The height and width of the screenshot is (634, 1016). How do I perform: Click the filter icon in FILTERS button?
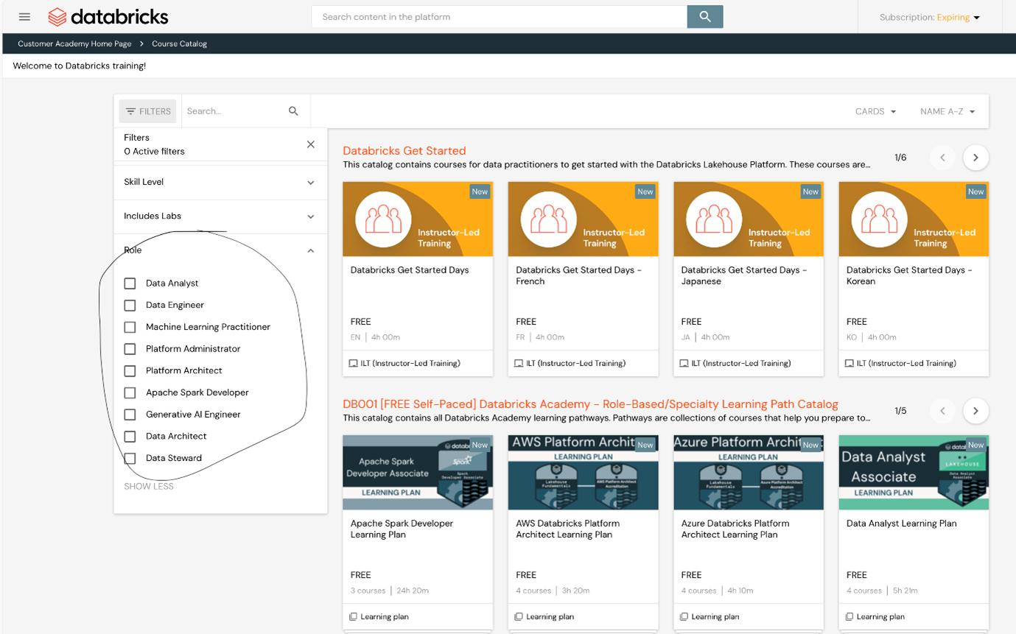pyautogui.click(x=130, y=112)
